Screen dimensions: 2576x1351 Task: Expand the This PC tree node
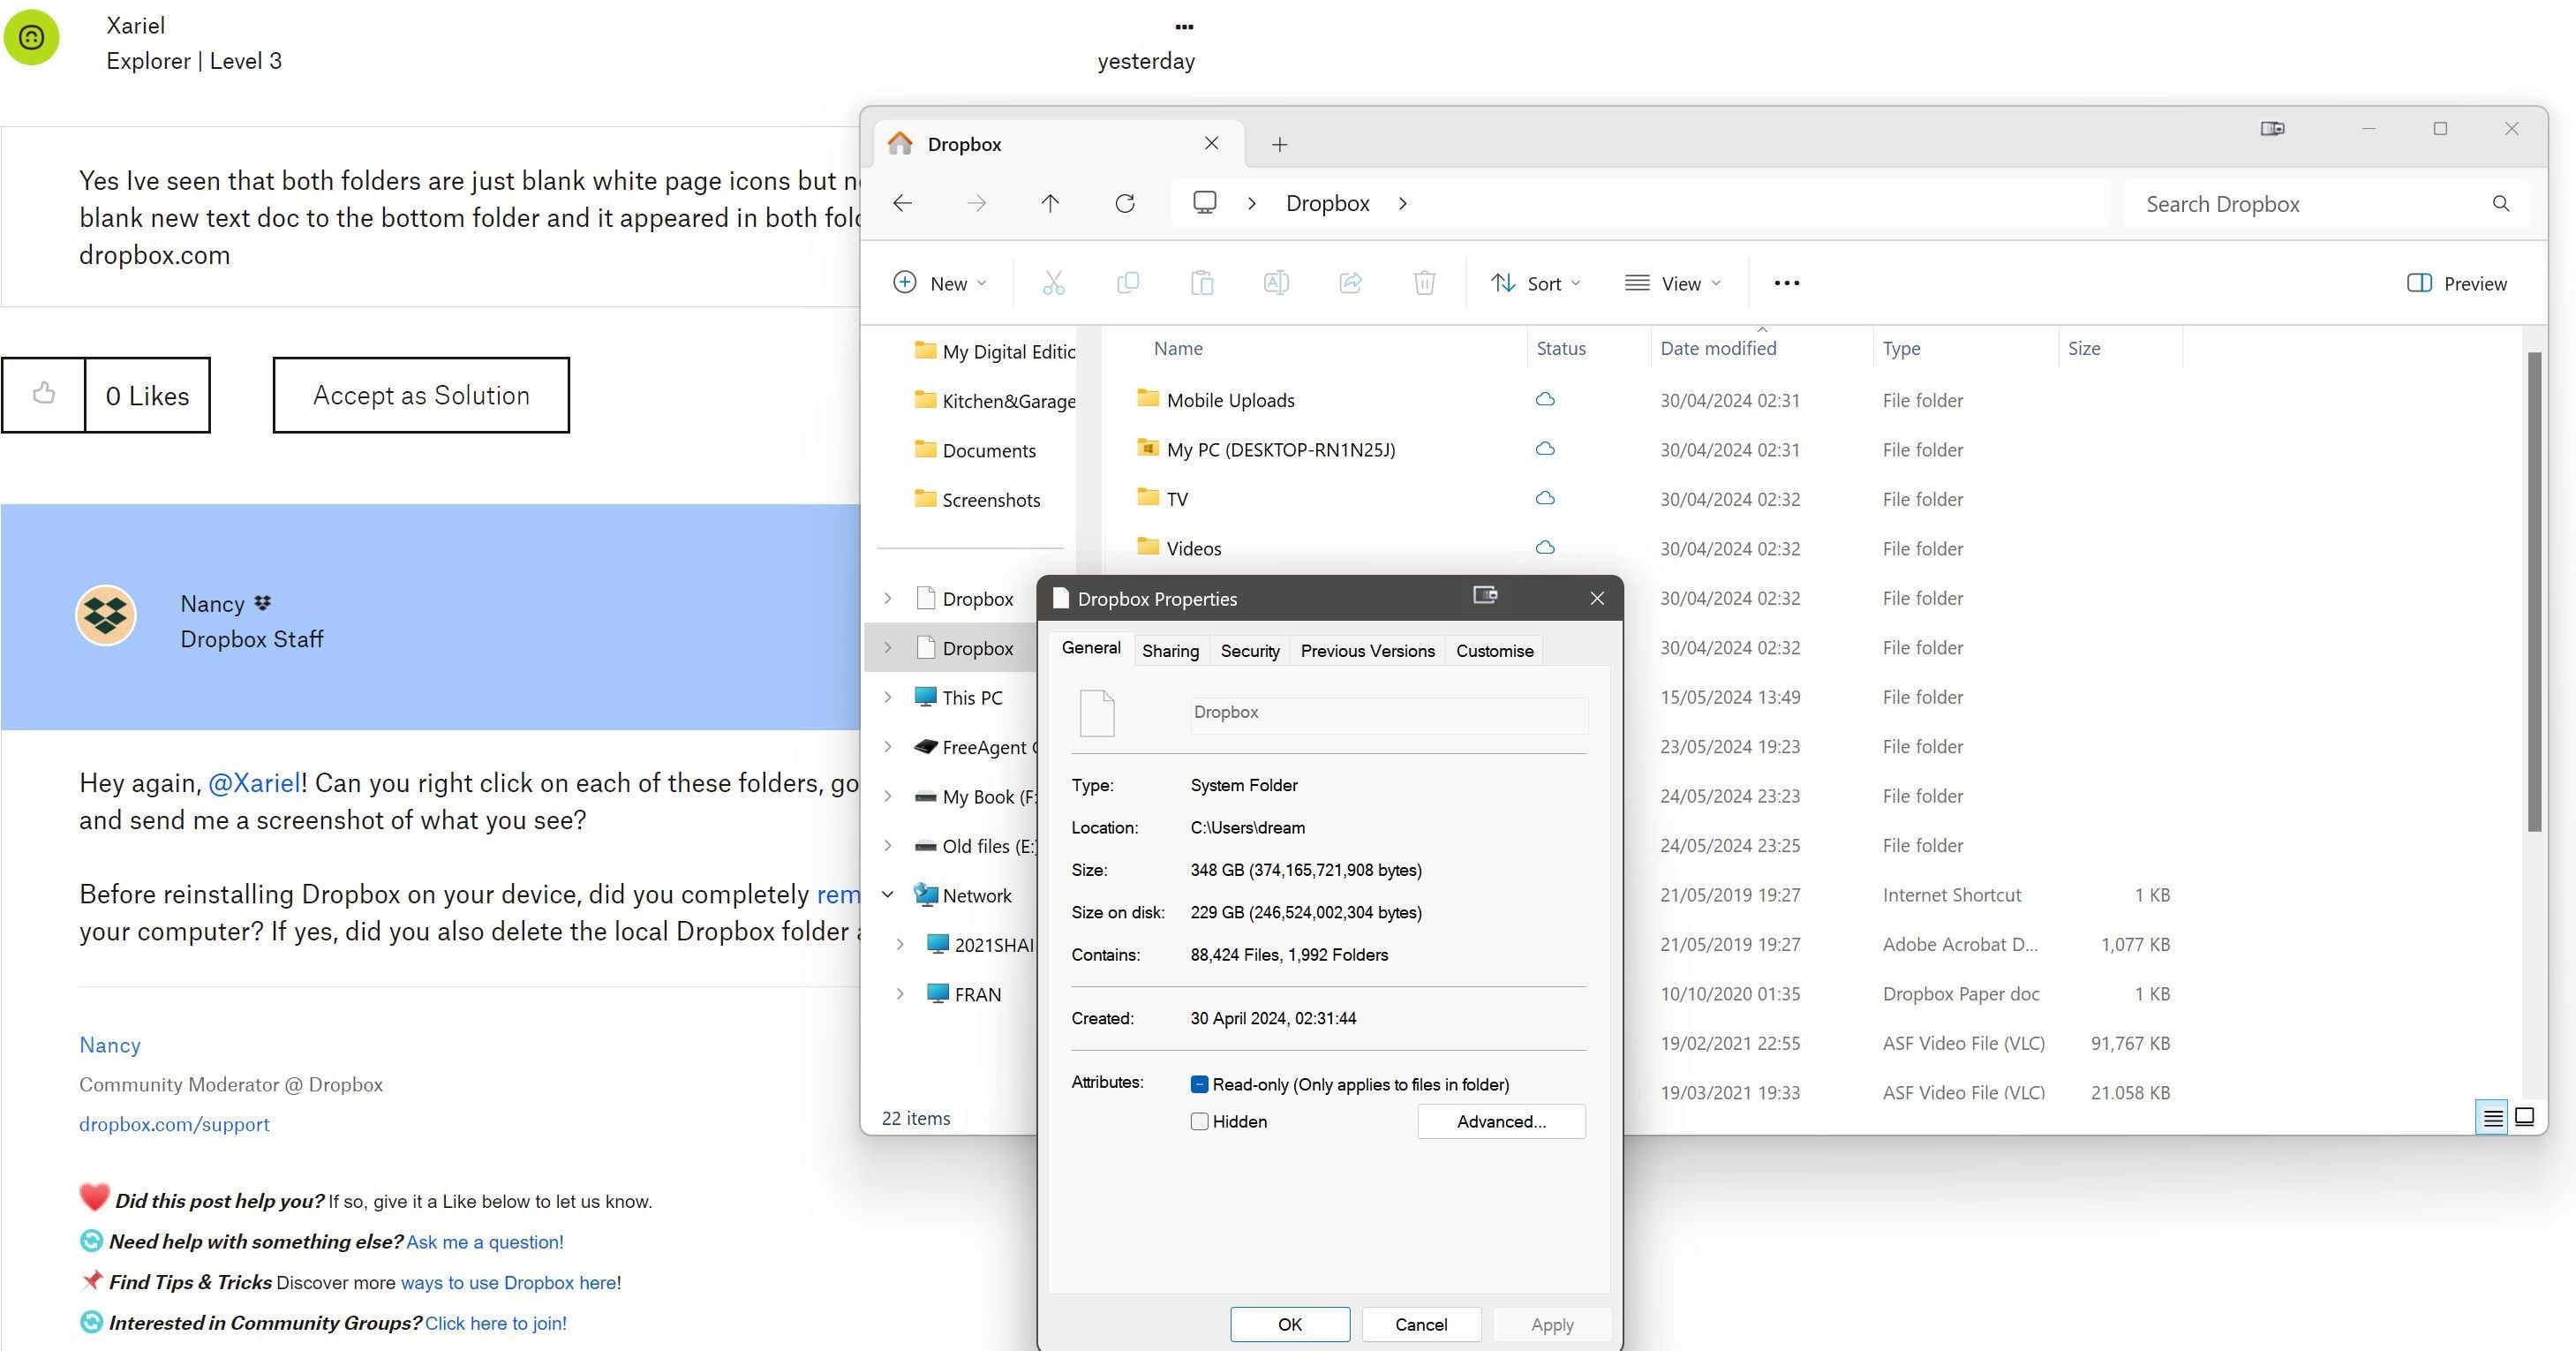pyautogui.click(x=887, y=697)
